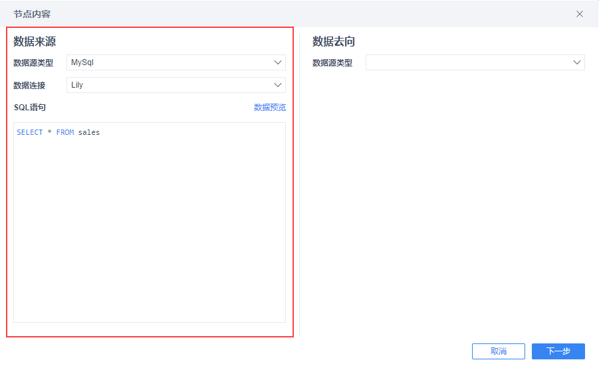Click the chevron arrow of the Lily dropdown
599x366 pixels.
point(278,85)
